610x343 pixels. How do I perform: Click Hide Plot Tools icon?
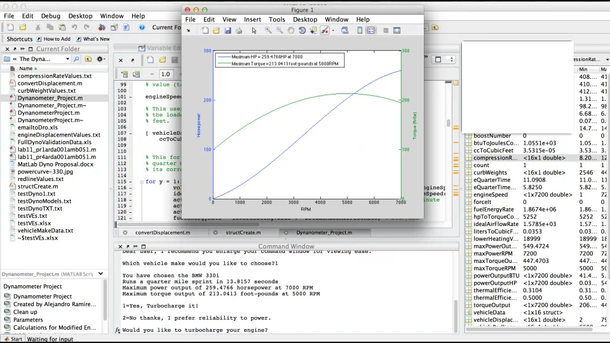(x=386, y=30)
